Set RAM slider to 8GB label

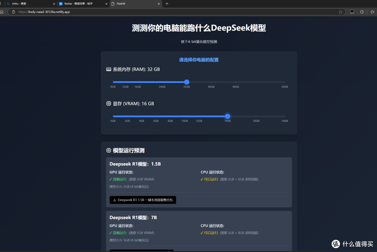(113, 87)
